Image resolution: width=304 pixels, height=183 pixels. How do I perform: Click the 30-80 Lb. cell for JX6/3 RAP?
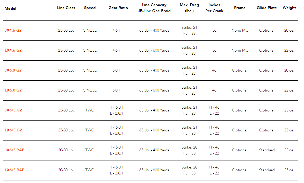[66, 150]
